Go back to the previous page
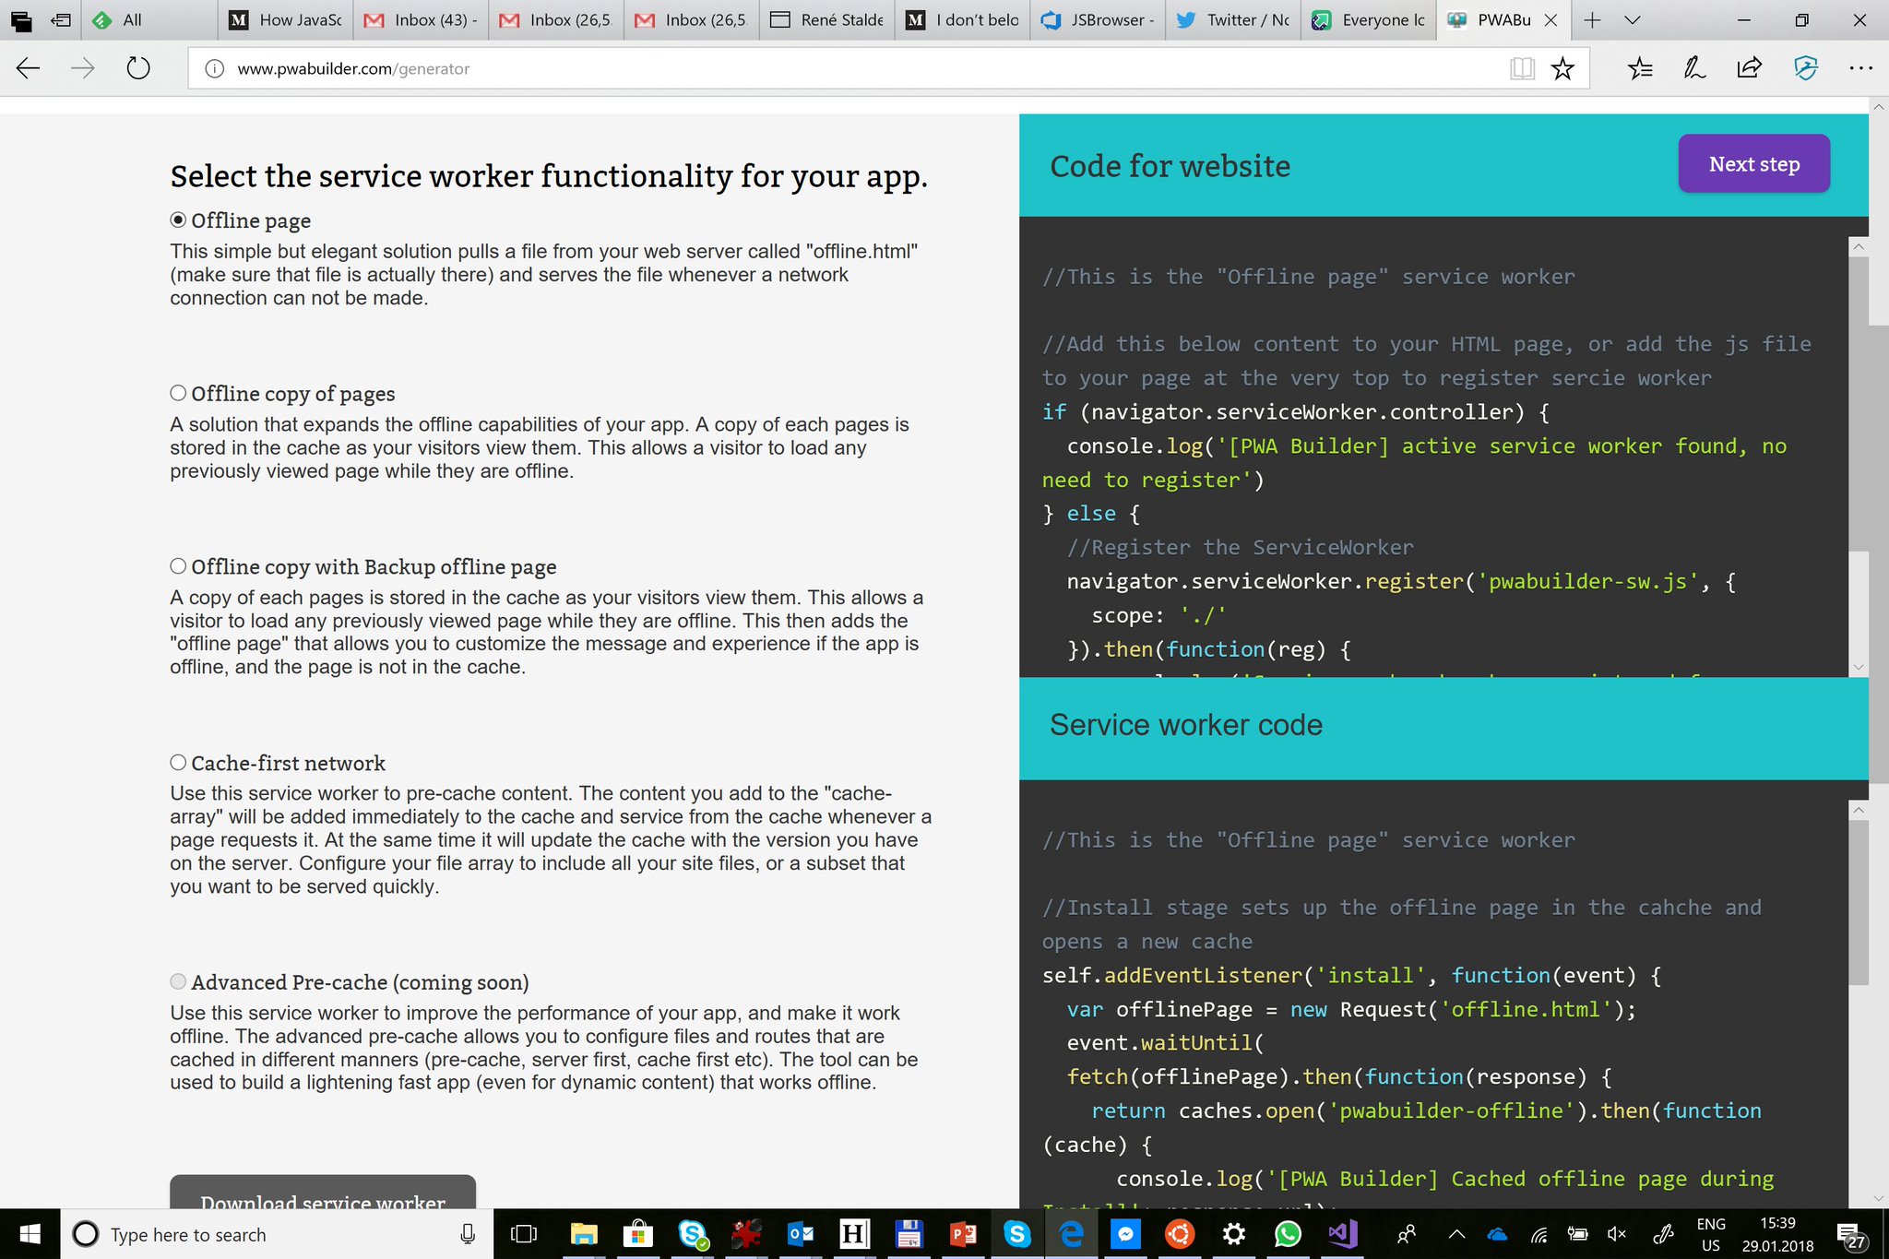This screenshot has height=1259, width=1889. pyautogui.click(x=29, y=68)
